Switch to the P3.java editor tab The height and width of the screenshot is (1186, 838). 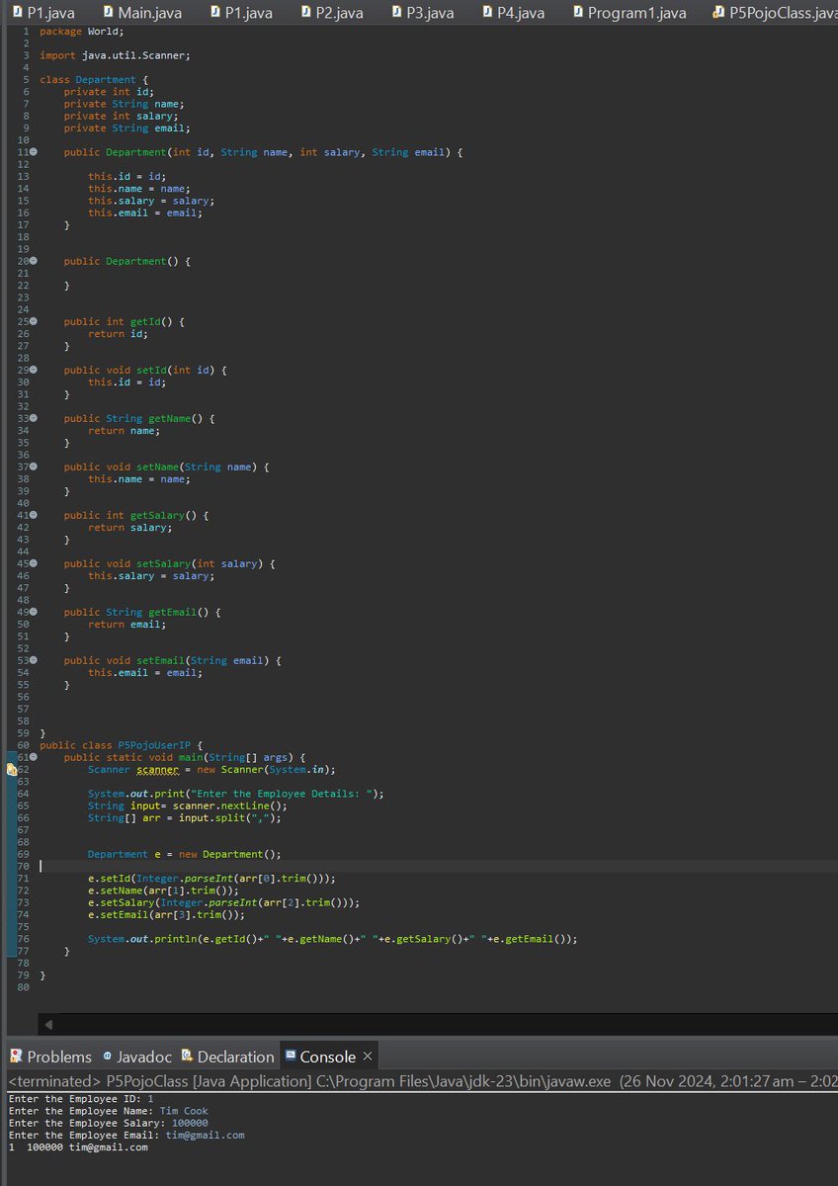(x=422, y=13)
